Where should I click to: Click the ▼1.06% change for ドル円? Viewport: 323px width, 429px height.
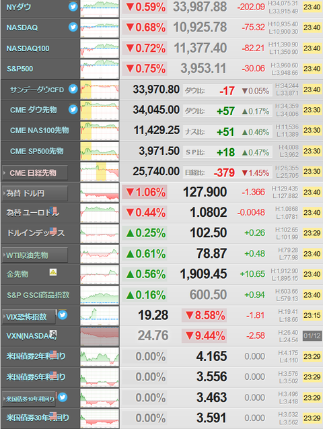145,193
